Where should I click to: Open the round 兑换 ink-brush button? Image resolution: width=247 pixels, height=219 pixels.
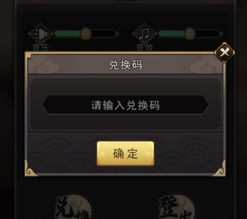pyautogui.click(x=73, y=207)
